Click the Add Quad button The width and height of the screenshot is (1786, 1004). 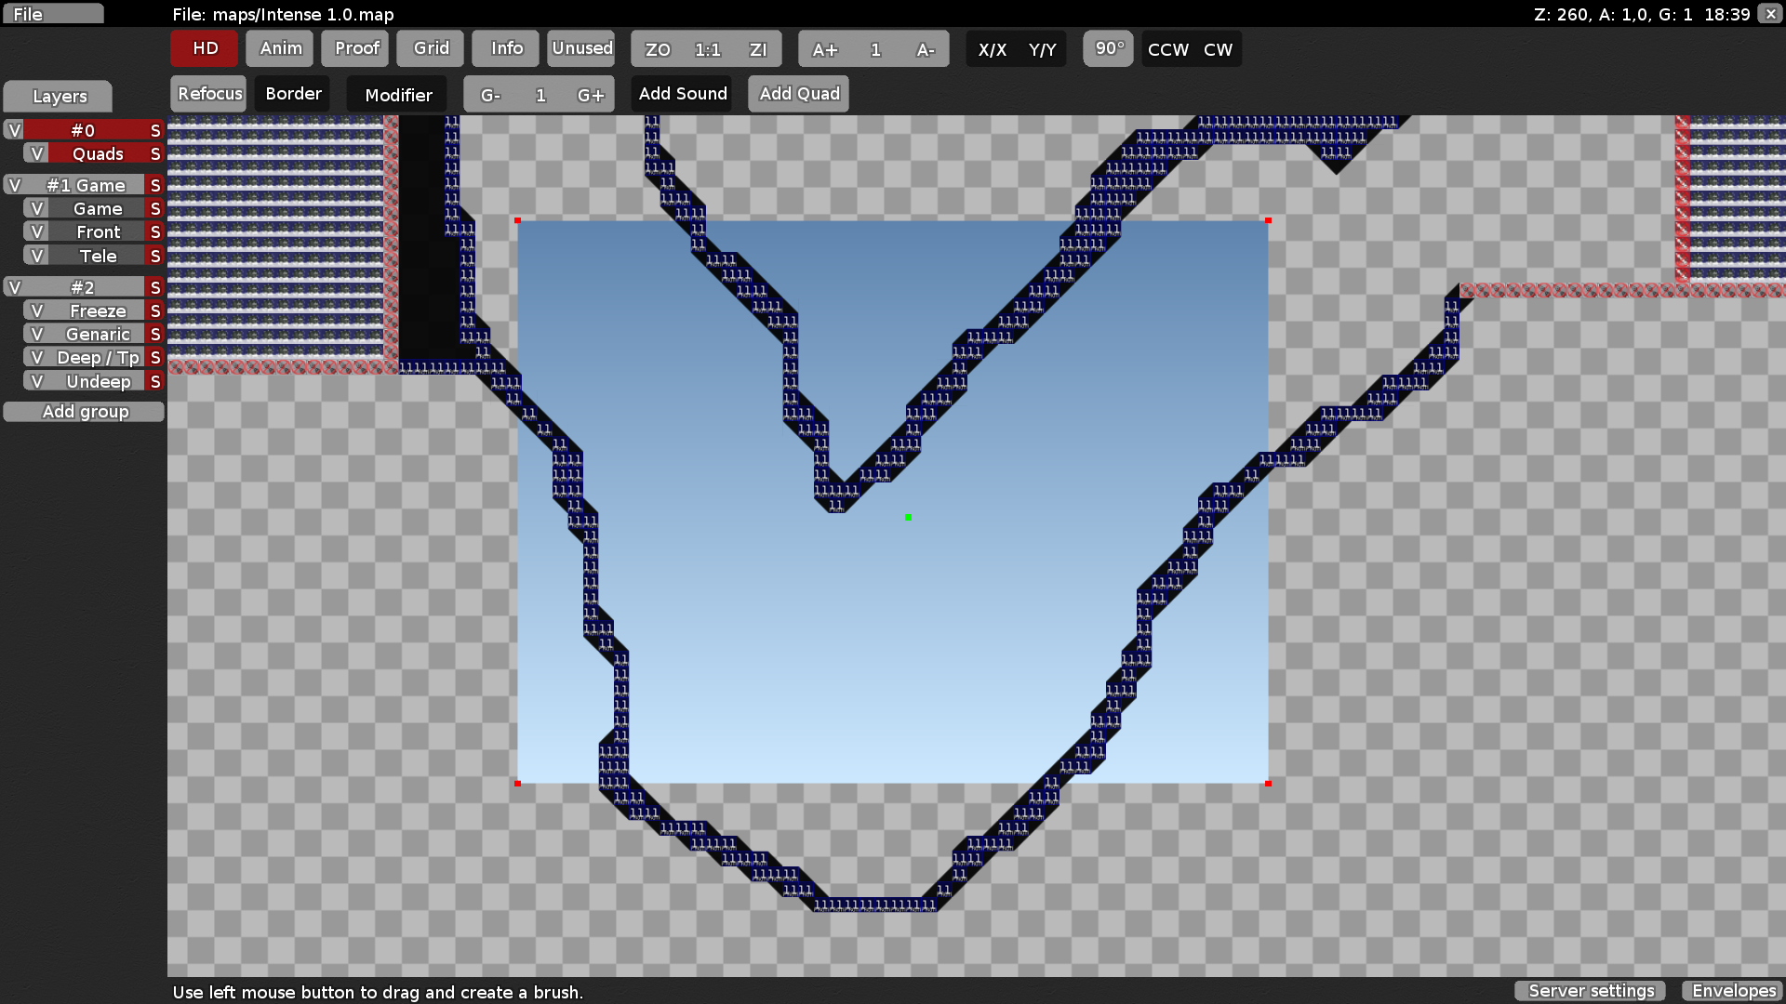[799, 94]
